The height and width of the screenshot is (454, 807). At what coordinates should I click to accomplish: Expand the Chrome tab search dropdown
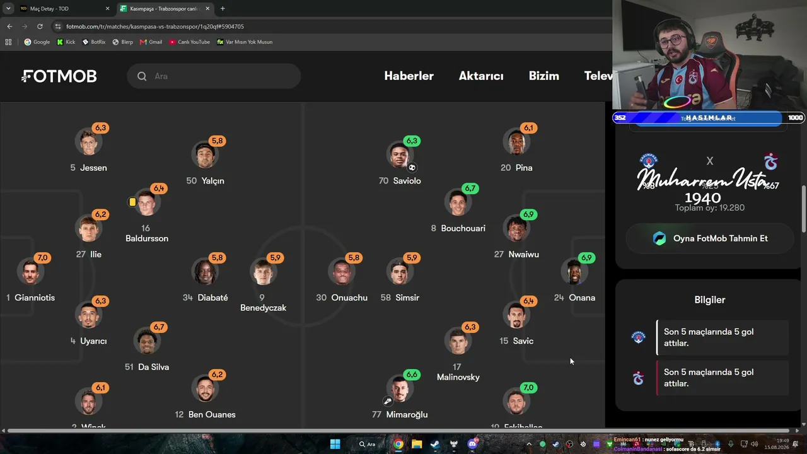8,9
